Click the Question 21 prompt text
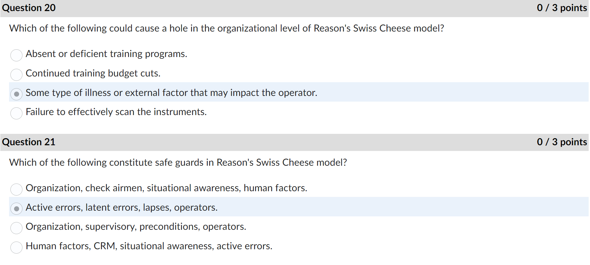The width and height of the screenshot is (590, 265). coord(178,162)
